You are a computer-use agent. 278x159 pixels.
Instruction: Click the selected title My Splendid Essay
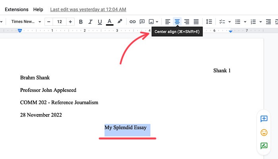125,128
